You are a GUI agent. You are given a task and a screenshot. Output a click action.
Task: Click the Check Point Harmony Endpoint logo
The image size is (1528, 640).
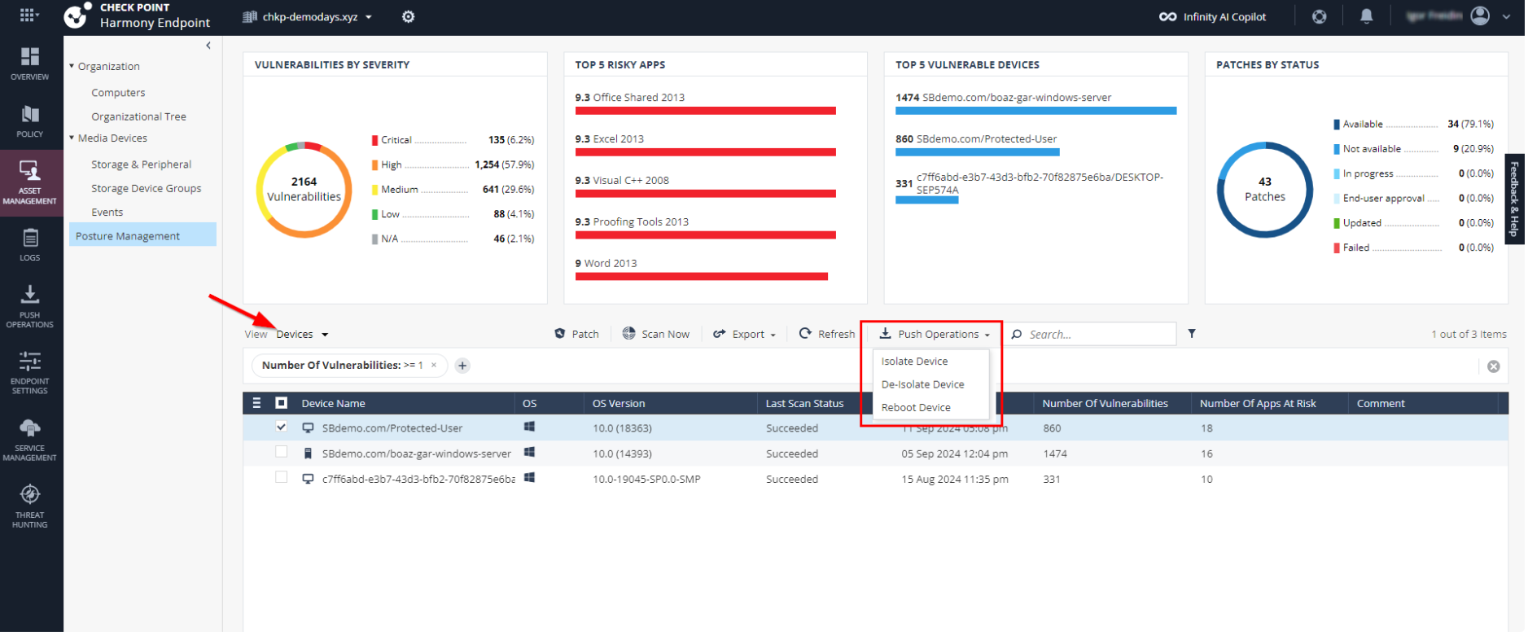point(137,15)
